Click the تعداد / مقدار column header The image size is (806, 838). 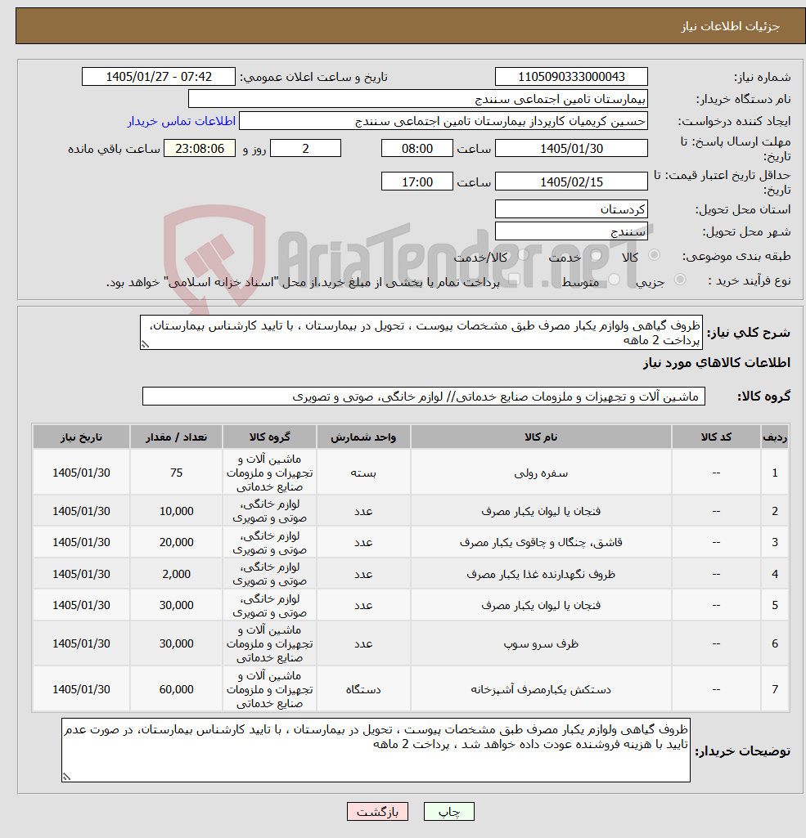point(176,437)
